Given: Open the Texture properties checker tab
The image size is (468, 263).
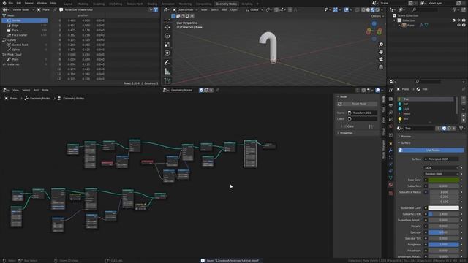Looking at the screenshot, I should pos(390,193).
